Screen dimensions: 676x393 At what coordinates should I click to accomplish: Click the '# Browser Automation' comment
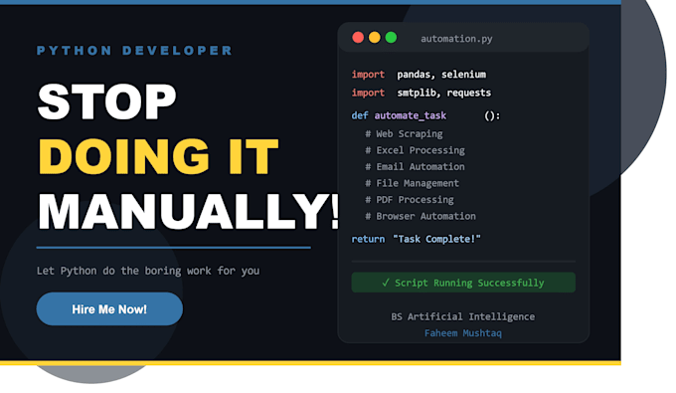[421, 216]
